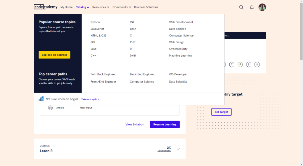The width and height of the screenshot is (303, 166).
Task: Click the Codecademy logo
Action: 46,7
